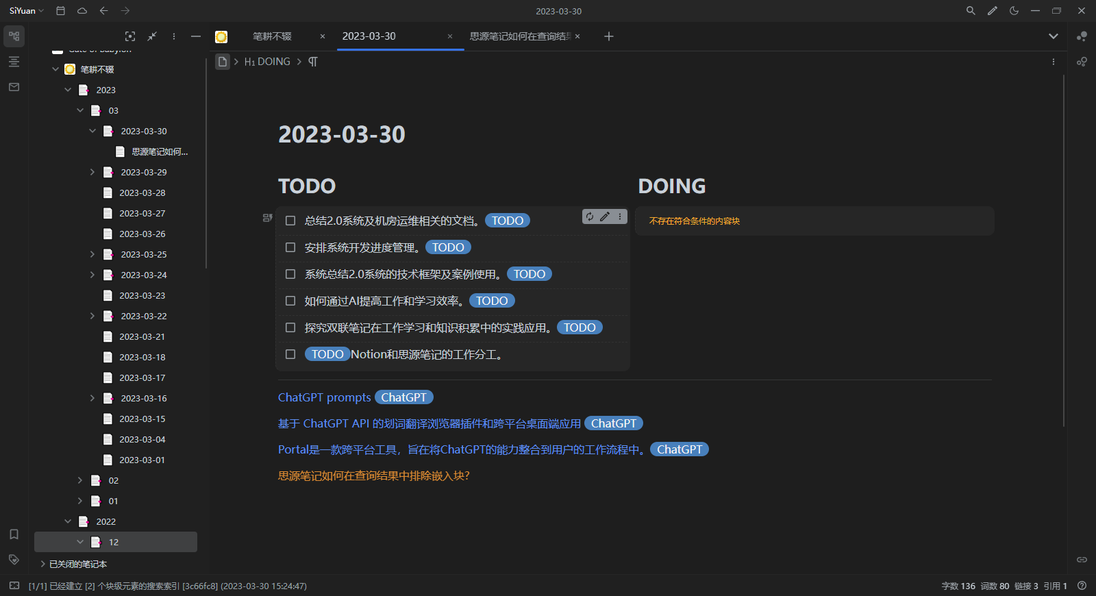Toggle the bottom dock icon in status bar
1096x596 pixels.
pyautogui.click(x=14, y=586)
